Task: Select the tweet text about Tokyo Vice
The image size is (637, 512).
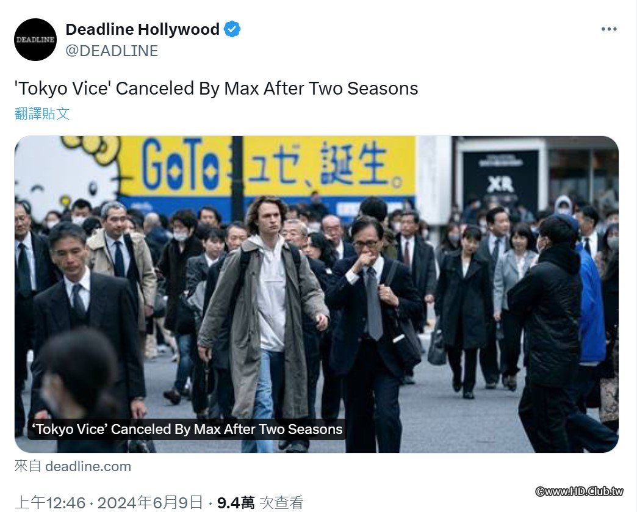Action: tap(216, 88)
